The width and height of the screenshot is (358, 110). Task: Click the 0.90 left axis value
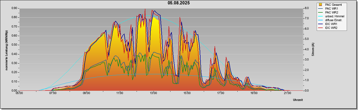coord(15,8)
